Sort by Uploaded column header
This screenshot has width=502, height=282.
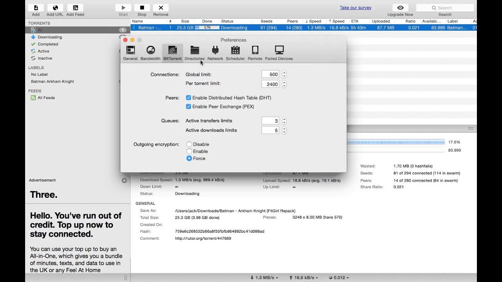[381, 21]
